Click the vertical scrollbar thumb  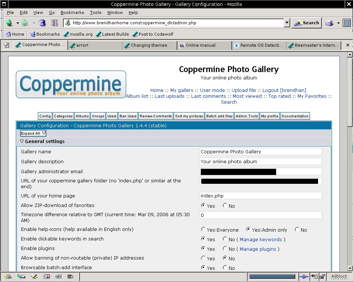350,92
